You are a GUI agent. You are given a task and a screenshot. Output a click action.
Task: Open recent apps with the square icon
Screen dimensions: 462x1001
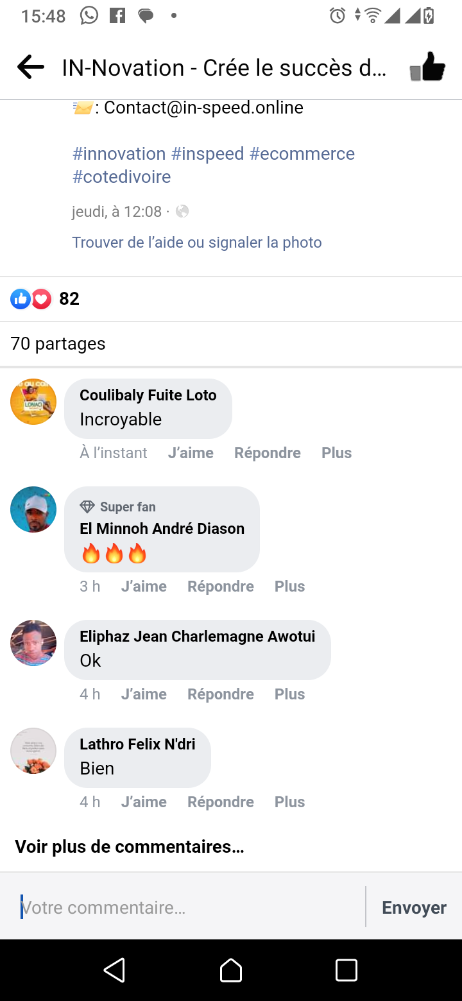346,970
